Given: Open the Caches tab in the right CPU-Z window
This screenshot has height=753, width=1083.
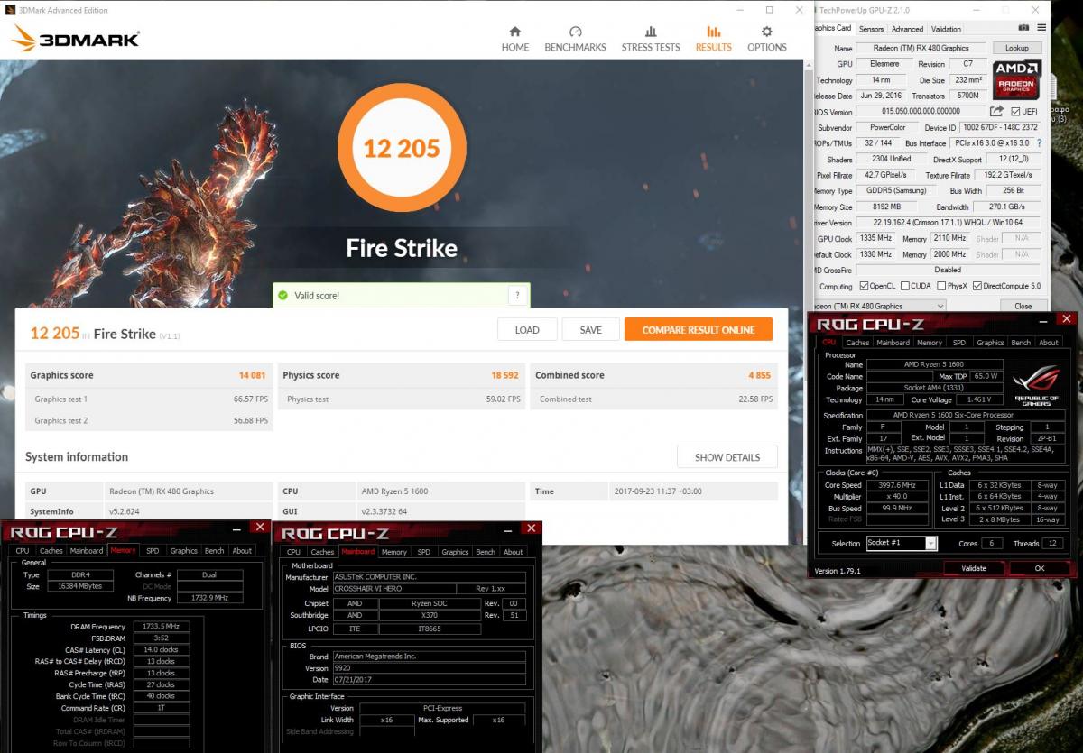Looking at the screenshot, I should point(857,343).
